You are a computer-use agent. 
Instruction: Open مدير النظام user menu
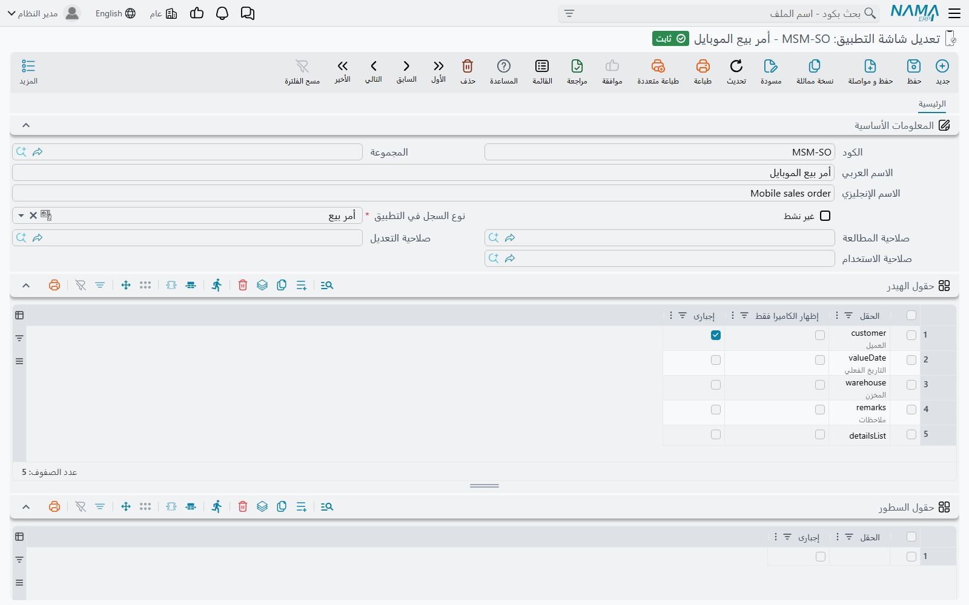(44, 13)
